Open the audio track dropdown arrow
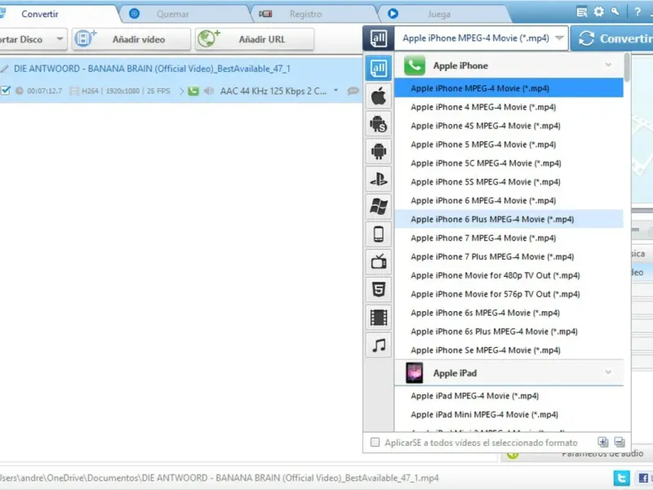Image resolution: width=653 pixels, height=490 pixels. (x=335, y=91)
